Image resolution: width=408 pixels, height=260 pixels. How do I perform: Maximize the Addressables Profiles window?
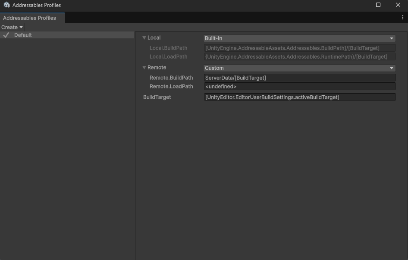pos(378,5)
